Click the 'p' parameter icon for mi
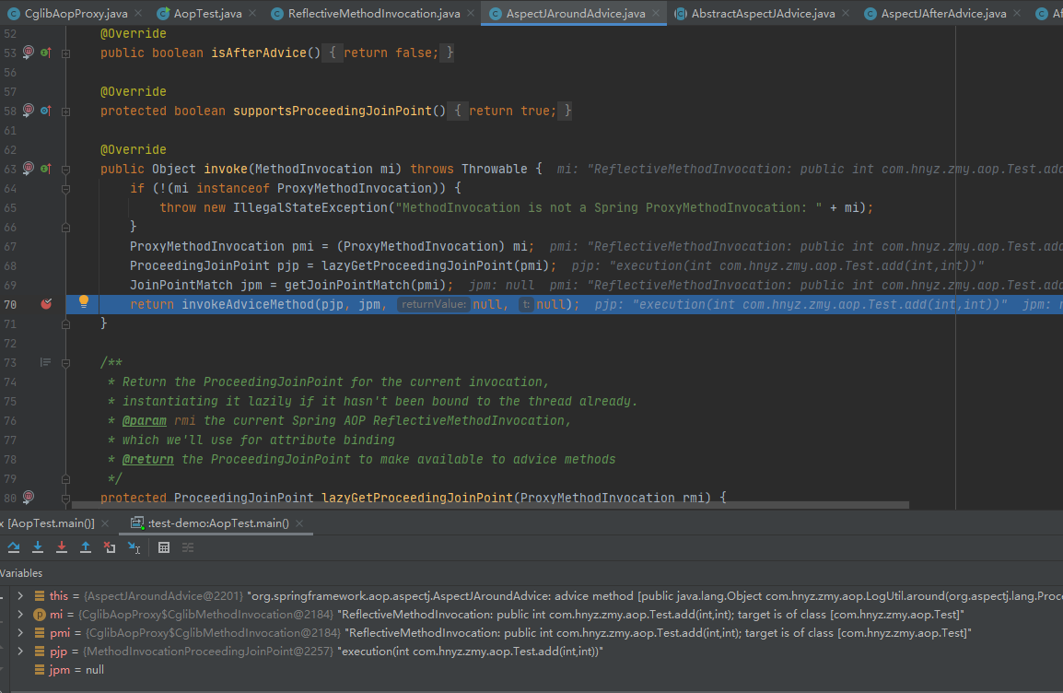The width and height of the screenshot is (1063, 693). [x=40, y=615]
